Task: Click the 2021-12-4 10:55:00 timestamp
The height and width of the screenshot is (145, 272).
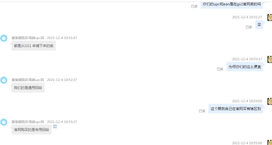Action: (247, 143)
